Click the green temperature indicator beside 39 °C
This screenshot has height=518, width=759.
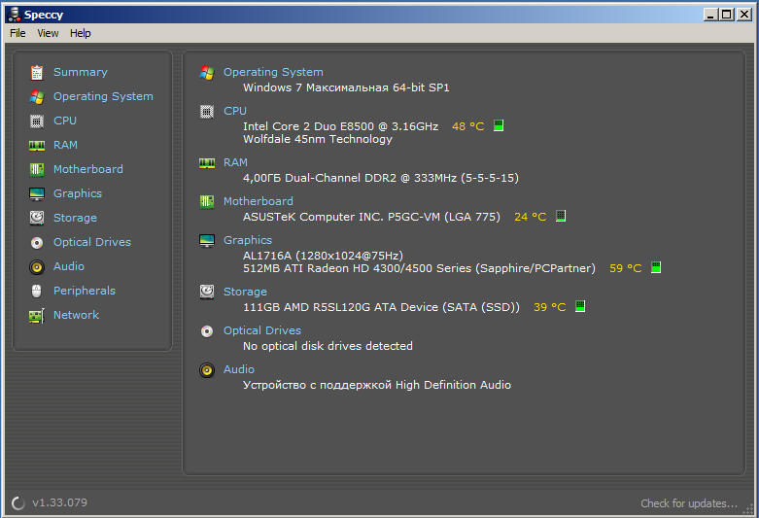(580, 306)
